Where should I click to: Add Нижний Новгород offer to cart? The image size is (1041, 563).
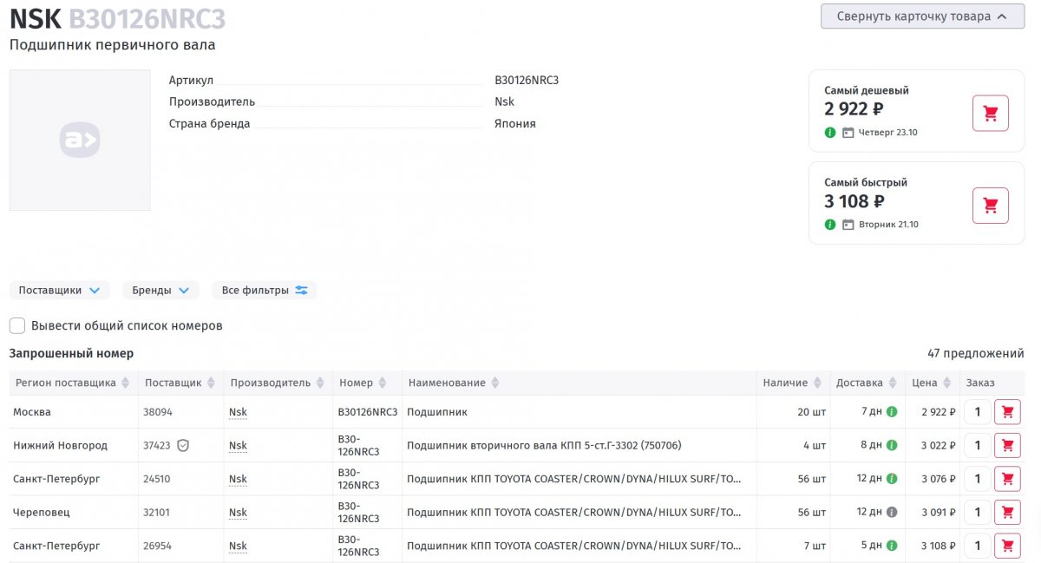[x=1006, y=445]
